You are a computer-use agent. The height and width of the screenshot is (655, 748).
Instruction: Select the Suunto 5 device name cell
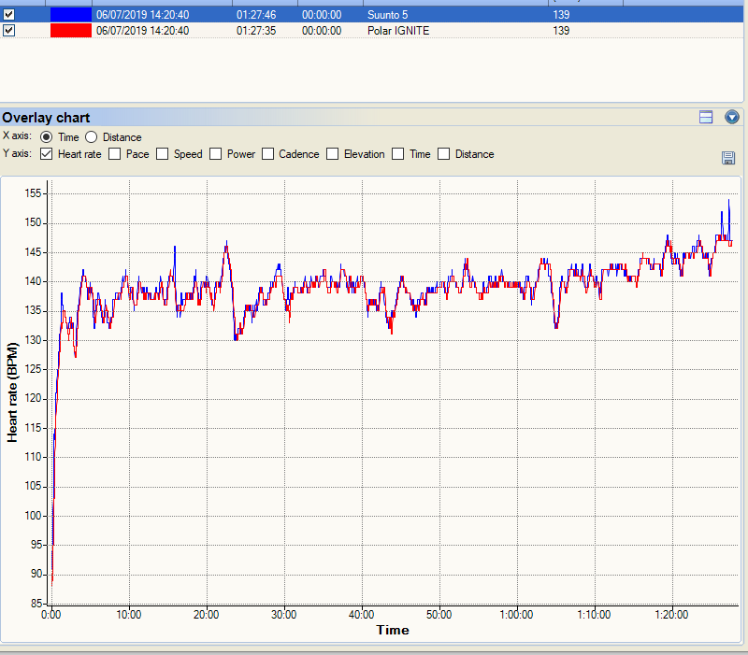point(387,15)
